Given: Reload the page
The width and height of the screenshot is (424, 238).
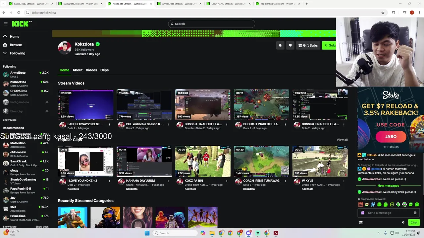Looking at the screenshot, I should (x=19, y=13).
